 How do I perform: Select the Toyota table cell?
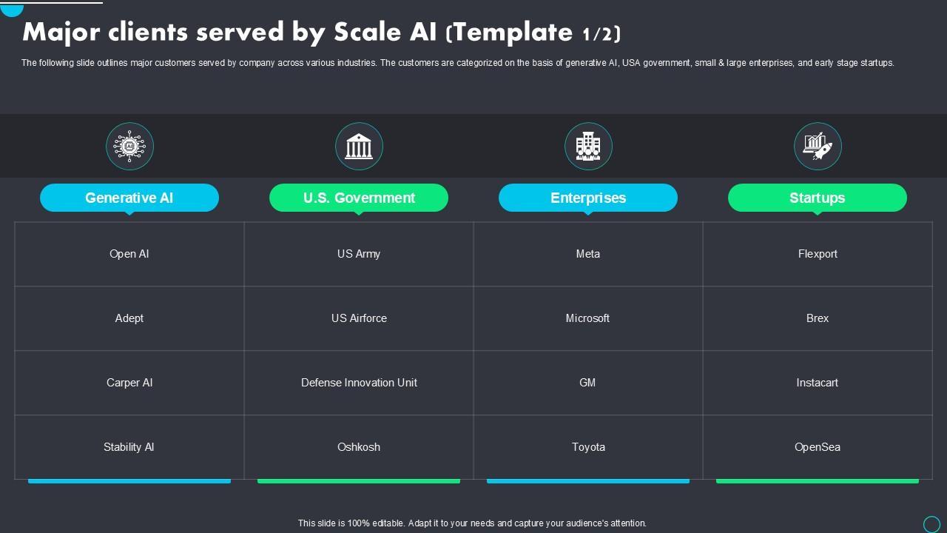pyautogui.click(x=588, y=447)
